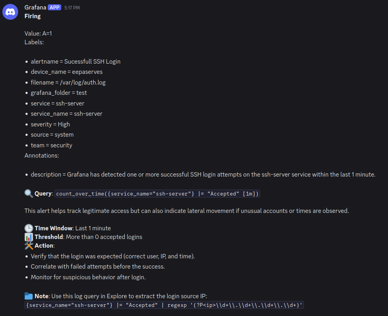
Task: Click the 5:17 PM message timestamp
Action: click(x=72, y=8)
